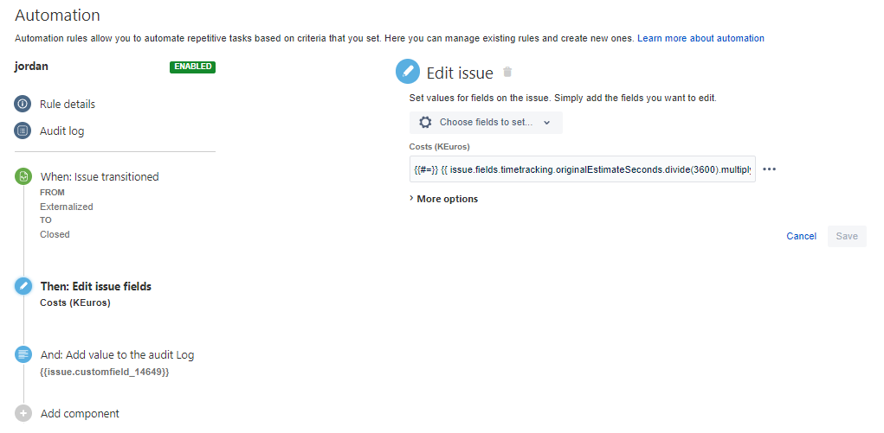Click the Audit log list icon
Image resolution: width=884 pixels, height=433 pixels.
[23, 131]
